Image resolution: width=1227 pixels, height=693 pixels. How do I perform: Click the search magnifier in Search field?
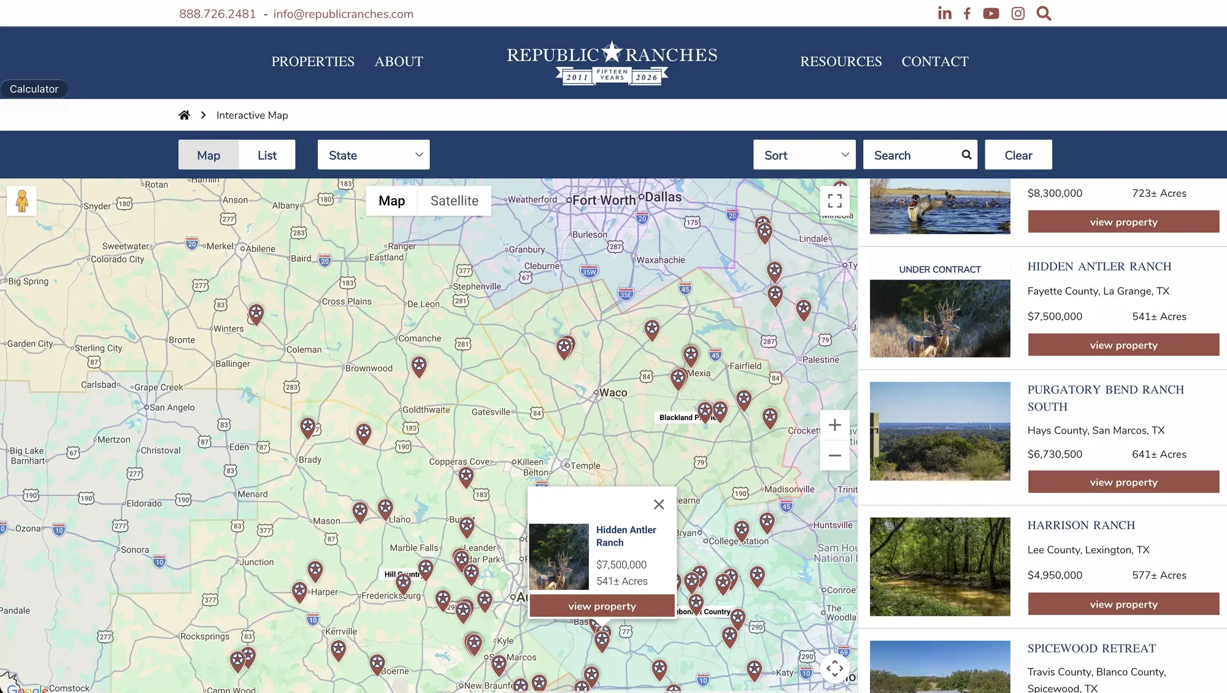(966, 155)
